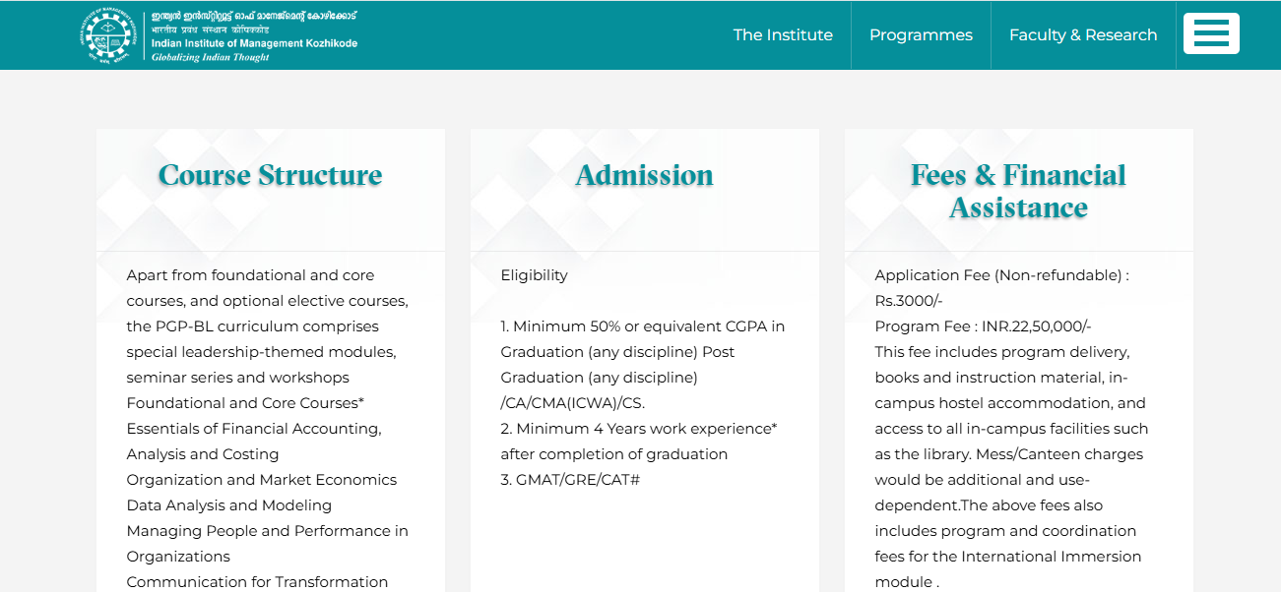Click the Application Fee (Non-refundable) line
The width and height of the screenshot is (1281, 592).
[x=1001, y=275]
